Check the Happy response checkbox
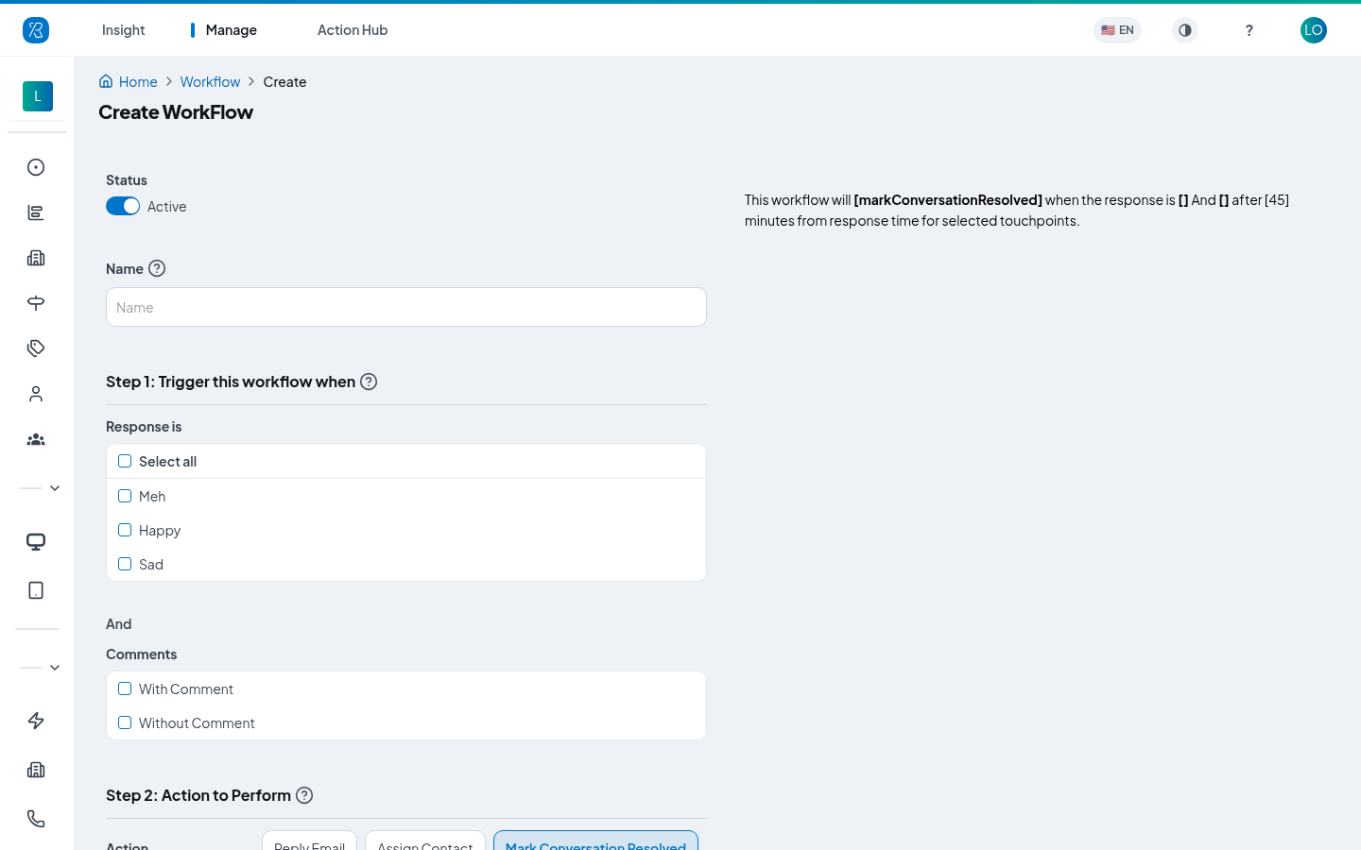Image resolution: width=1361 pixels, height=850 pixels. click(x=125, y=530)
